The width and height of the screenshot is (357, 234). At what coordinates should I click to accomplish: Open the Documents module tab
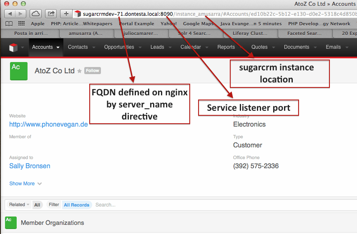[x=297, y=47]
